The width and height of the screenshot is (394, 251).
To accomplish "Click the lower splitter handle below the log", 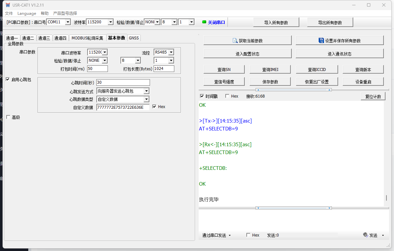I will pos(294,208).
